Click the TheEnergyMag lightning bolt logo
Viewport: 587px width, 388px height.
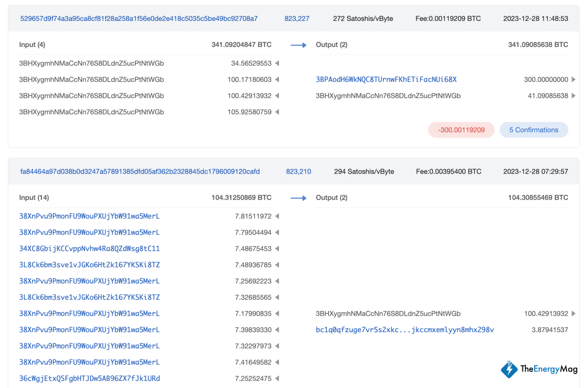(509, 369)
